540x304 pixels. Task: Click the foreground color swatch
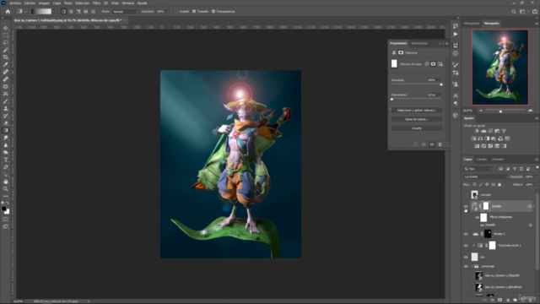[x=3, y=209]
